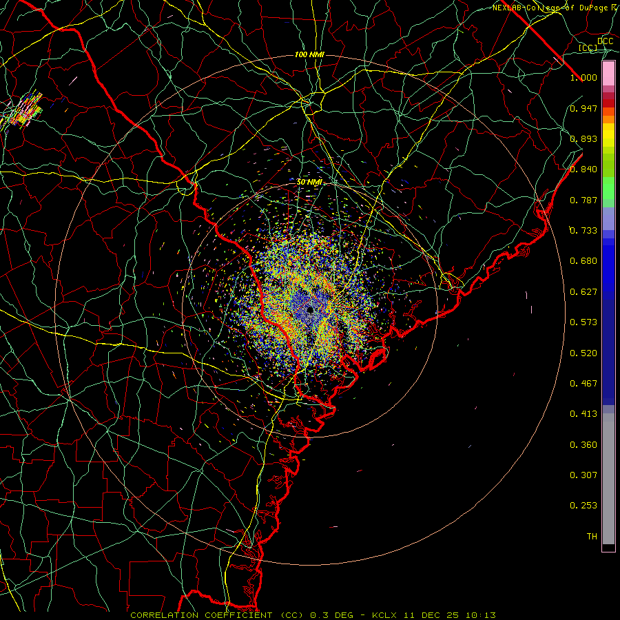Click the 0.307 color scale value
Screen dimensions: 620x620
pos(583,475)
